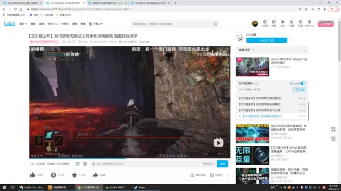Open the 无限蓝量 recommended video thumbnail

pos(252,155)
